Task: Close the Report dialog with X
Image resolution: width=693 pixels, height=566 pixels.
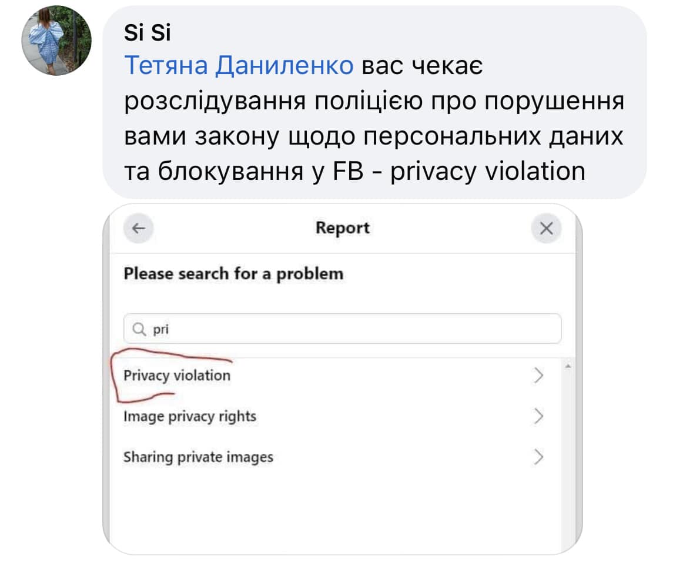Action: 546,229
